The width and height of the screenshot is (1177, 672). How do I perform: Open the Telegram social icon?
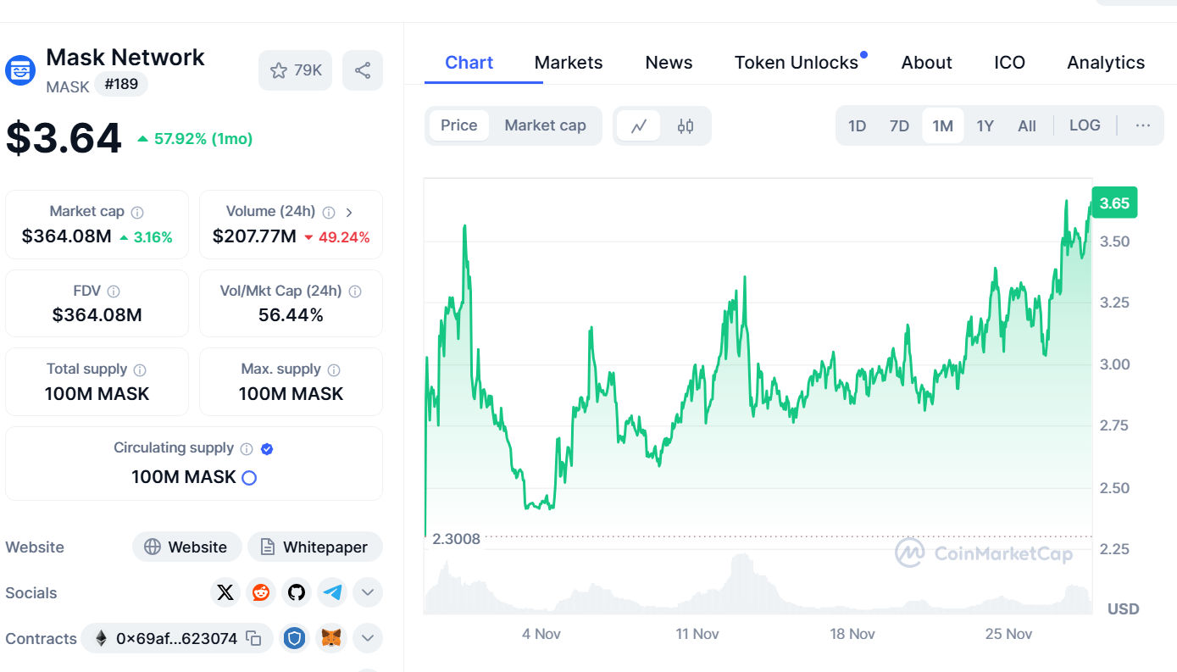pos(331,592)
